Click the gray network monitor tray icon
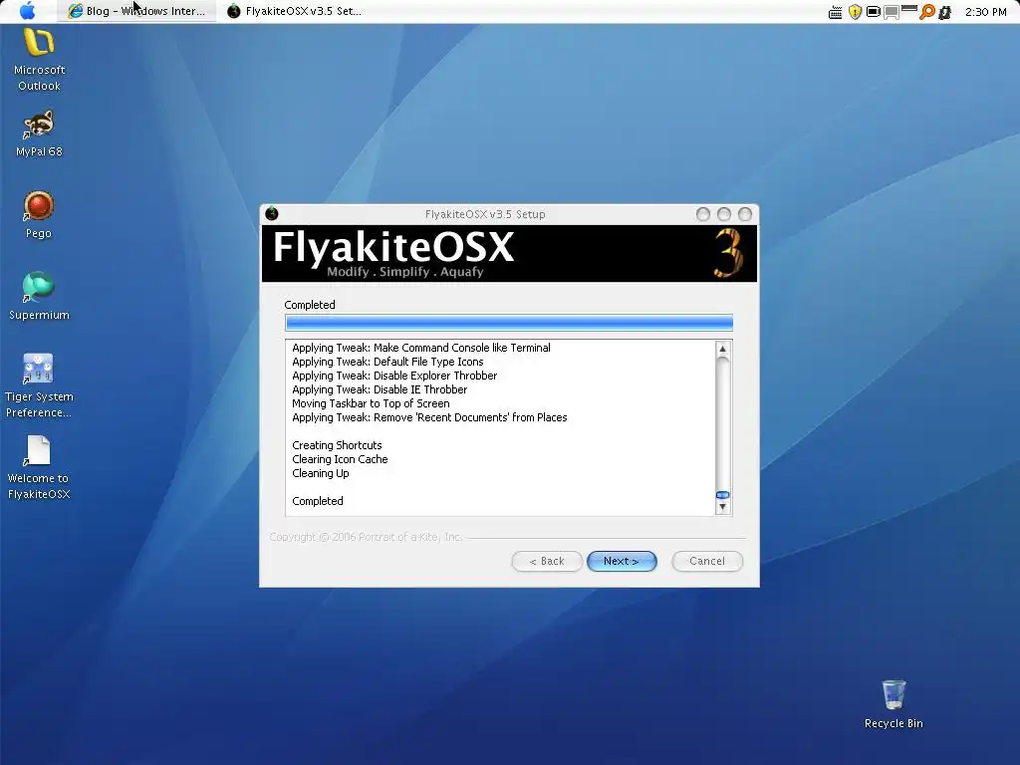This screenshot has width=1020, height=765. 892,12
